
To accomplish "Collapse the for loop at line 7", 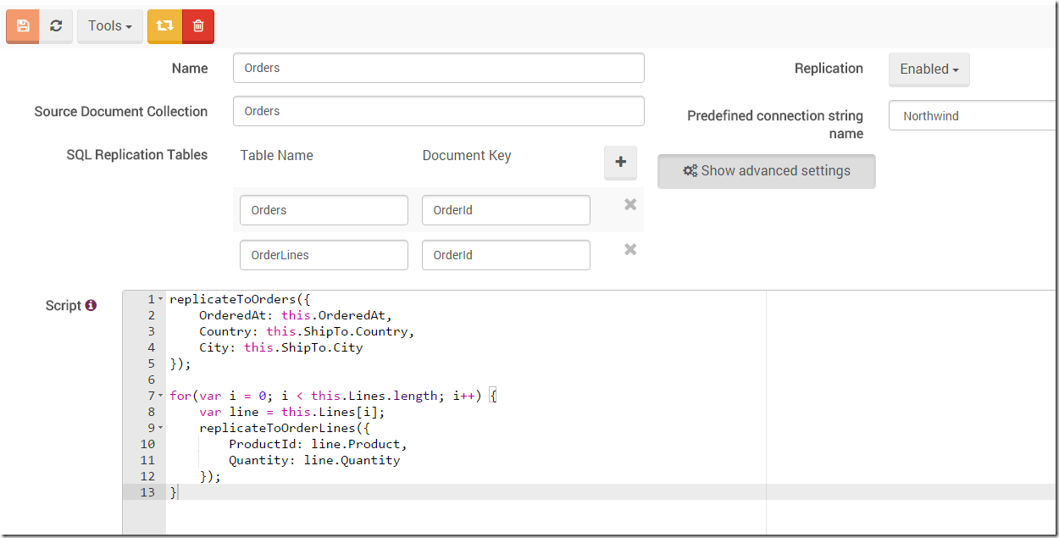I will [x=161, y=397].
